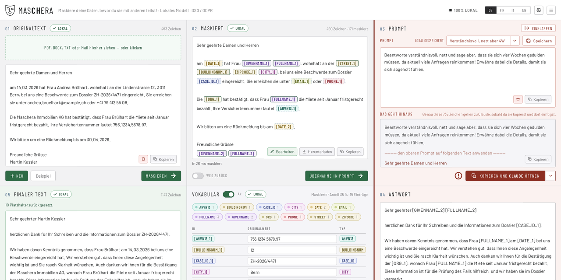
Task: Click Bearbeiten in the Maskiert panel
Action: click(282, 152)
